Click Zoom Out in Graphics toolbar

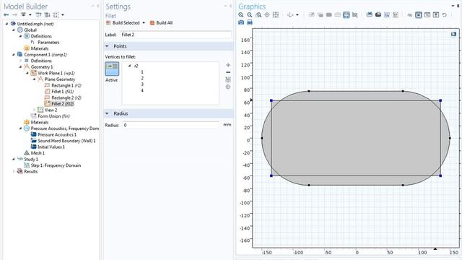250,14
